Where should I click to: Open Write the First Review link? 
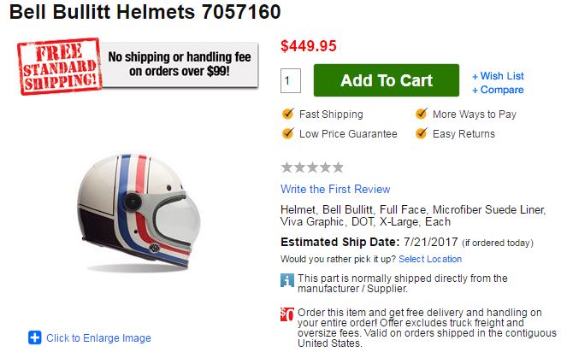click(335, 189)
